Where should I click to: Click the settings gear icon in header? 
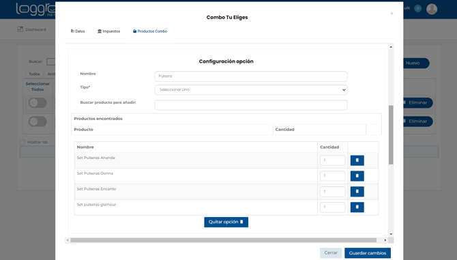point(418,8)
